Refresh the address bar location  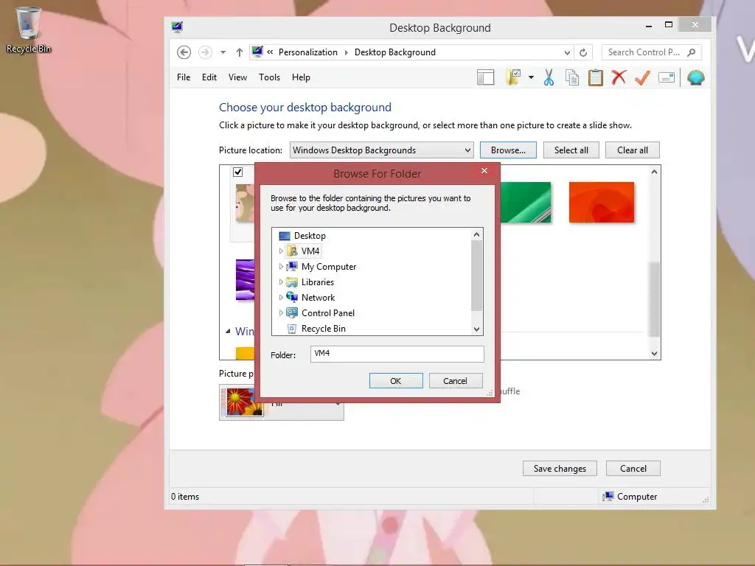tap(583, 52)
